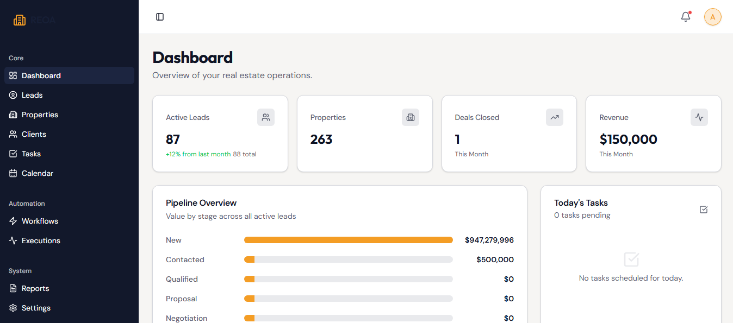The width and height of the screenshot is (733, 323).
Task: Click the Properties count 263
Action: click(x=321, y=140)
